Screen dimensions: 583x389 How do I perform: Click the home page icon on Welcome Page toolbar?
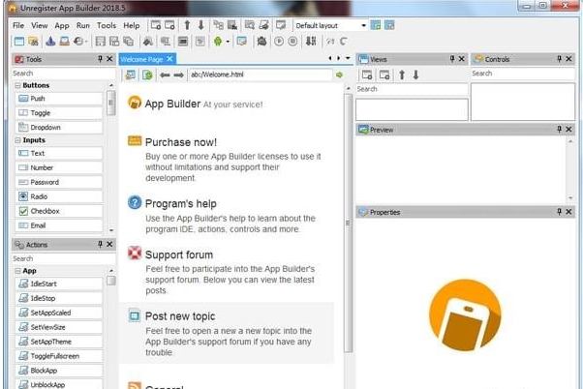(131, 75)
